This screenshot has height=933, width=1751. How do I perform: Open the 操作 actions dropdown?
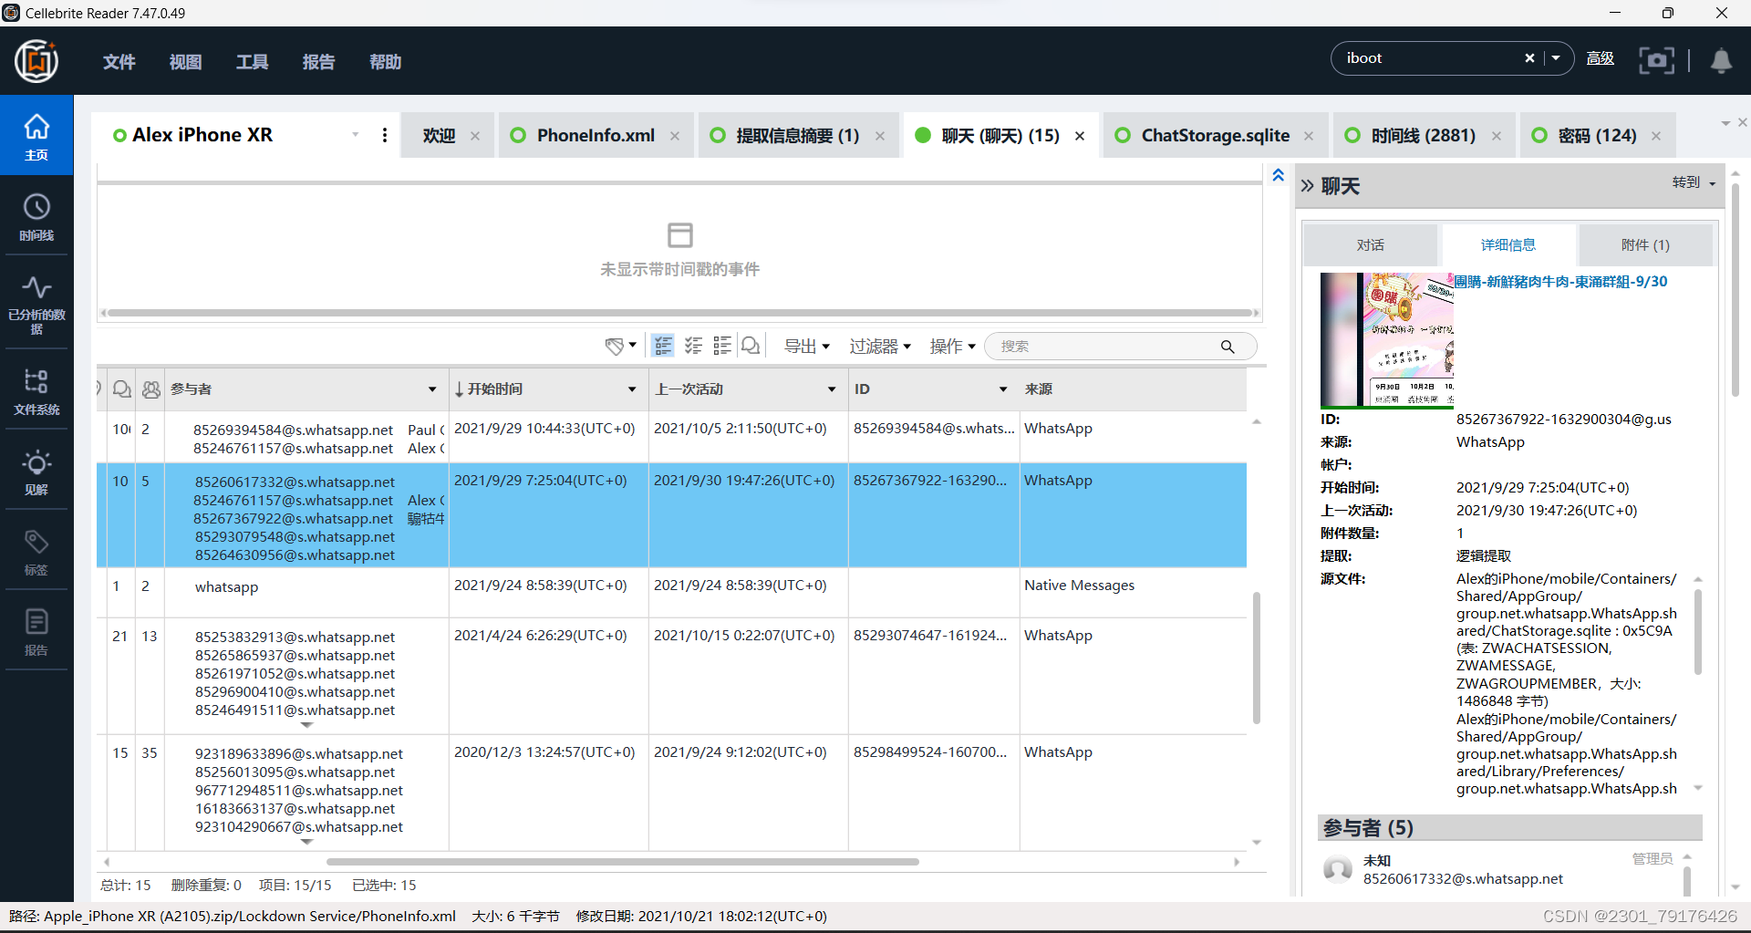(953, 347)
